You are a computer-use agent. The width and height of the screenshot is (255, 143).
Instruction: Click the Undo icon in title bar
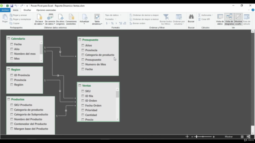pyautogui.click(x=16, y=6)
